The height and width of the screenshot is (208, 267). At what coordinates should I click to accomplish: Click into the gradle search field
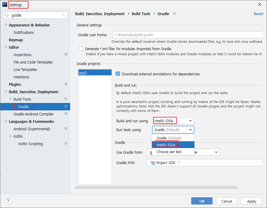(35, 15)
